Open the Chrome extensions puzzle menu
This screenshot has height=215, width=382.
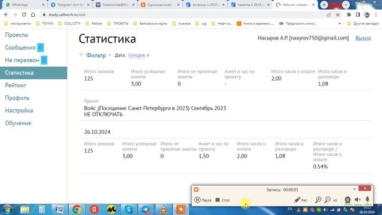point(349,14)
